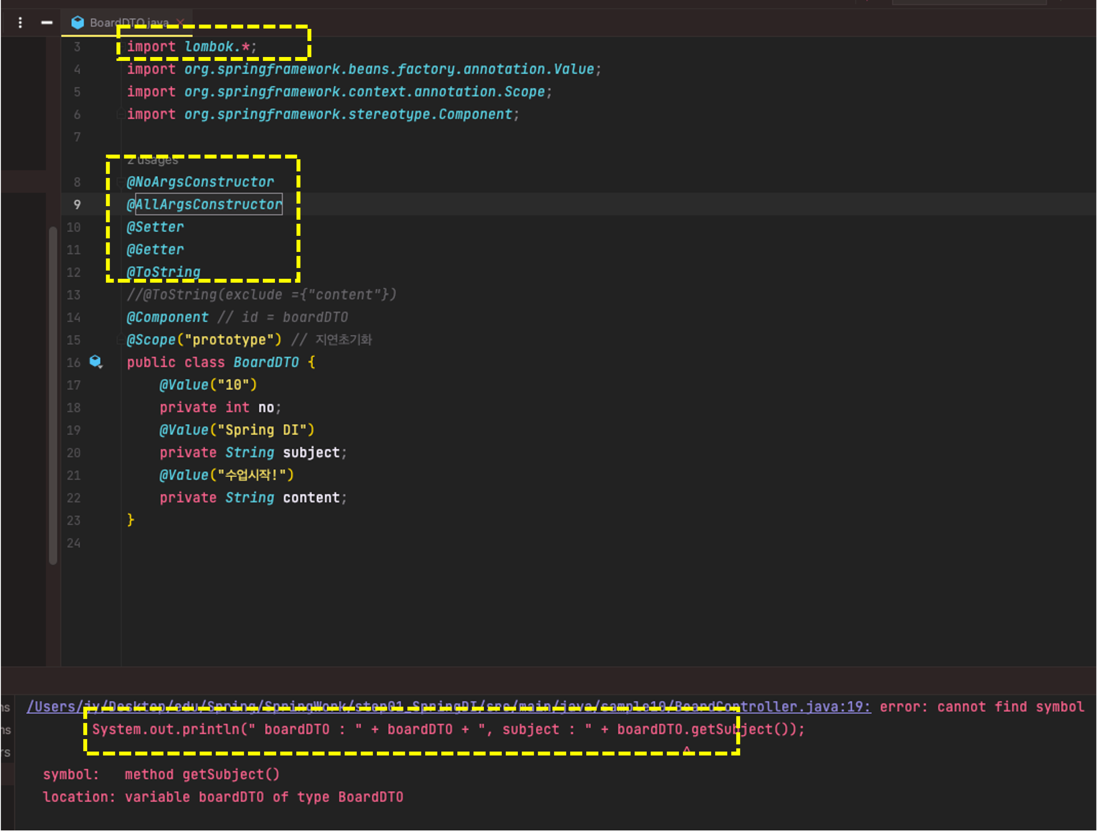Image resolution: width=1097 pixels, height=832 pixels.
Task: Open the vertical three-dots options menu
Action: (20, 22)
